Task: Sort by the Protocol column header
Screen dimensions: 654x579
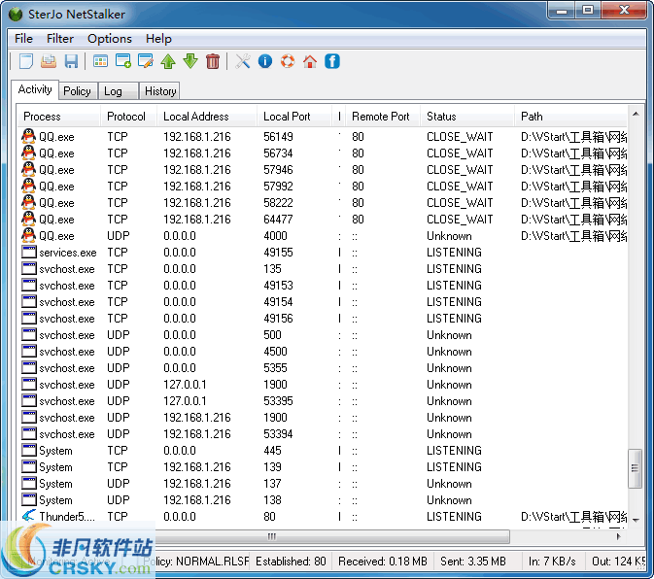Action: pyautogui.click(x=128, y=117)
